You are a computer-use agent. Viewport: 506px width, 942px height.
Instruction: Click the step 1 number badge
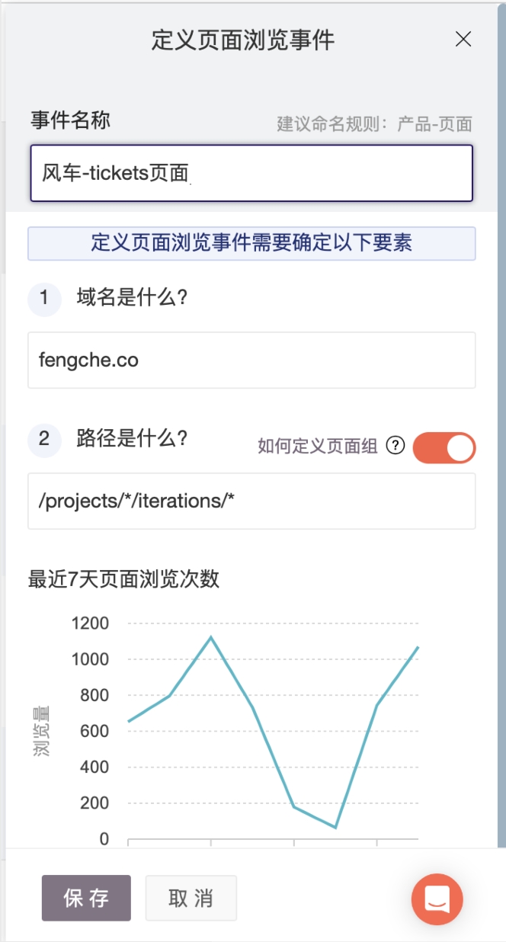pyautogui.click(x=44, y=299)
